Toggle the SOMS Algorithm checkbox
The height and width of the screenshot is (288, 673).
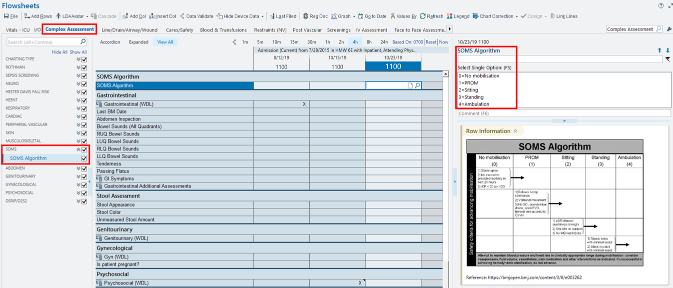tap(84, 158)
